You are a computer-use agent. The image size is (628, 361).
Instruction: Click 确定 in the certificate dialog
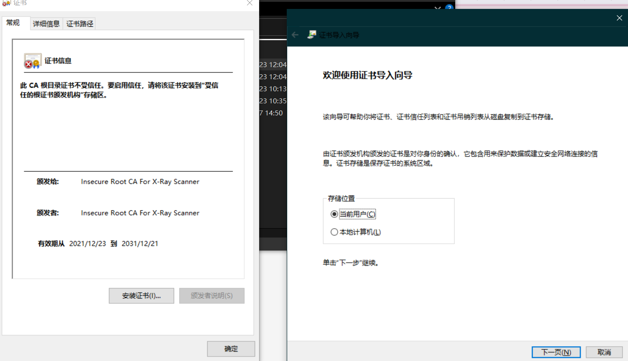point(231,349)
